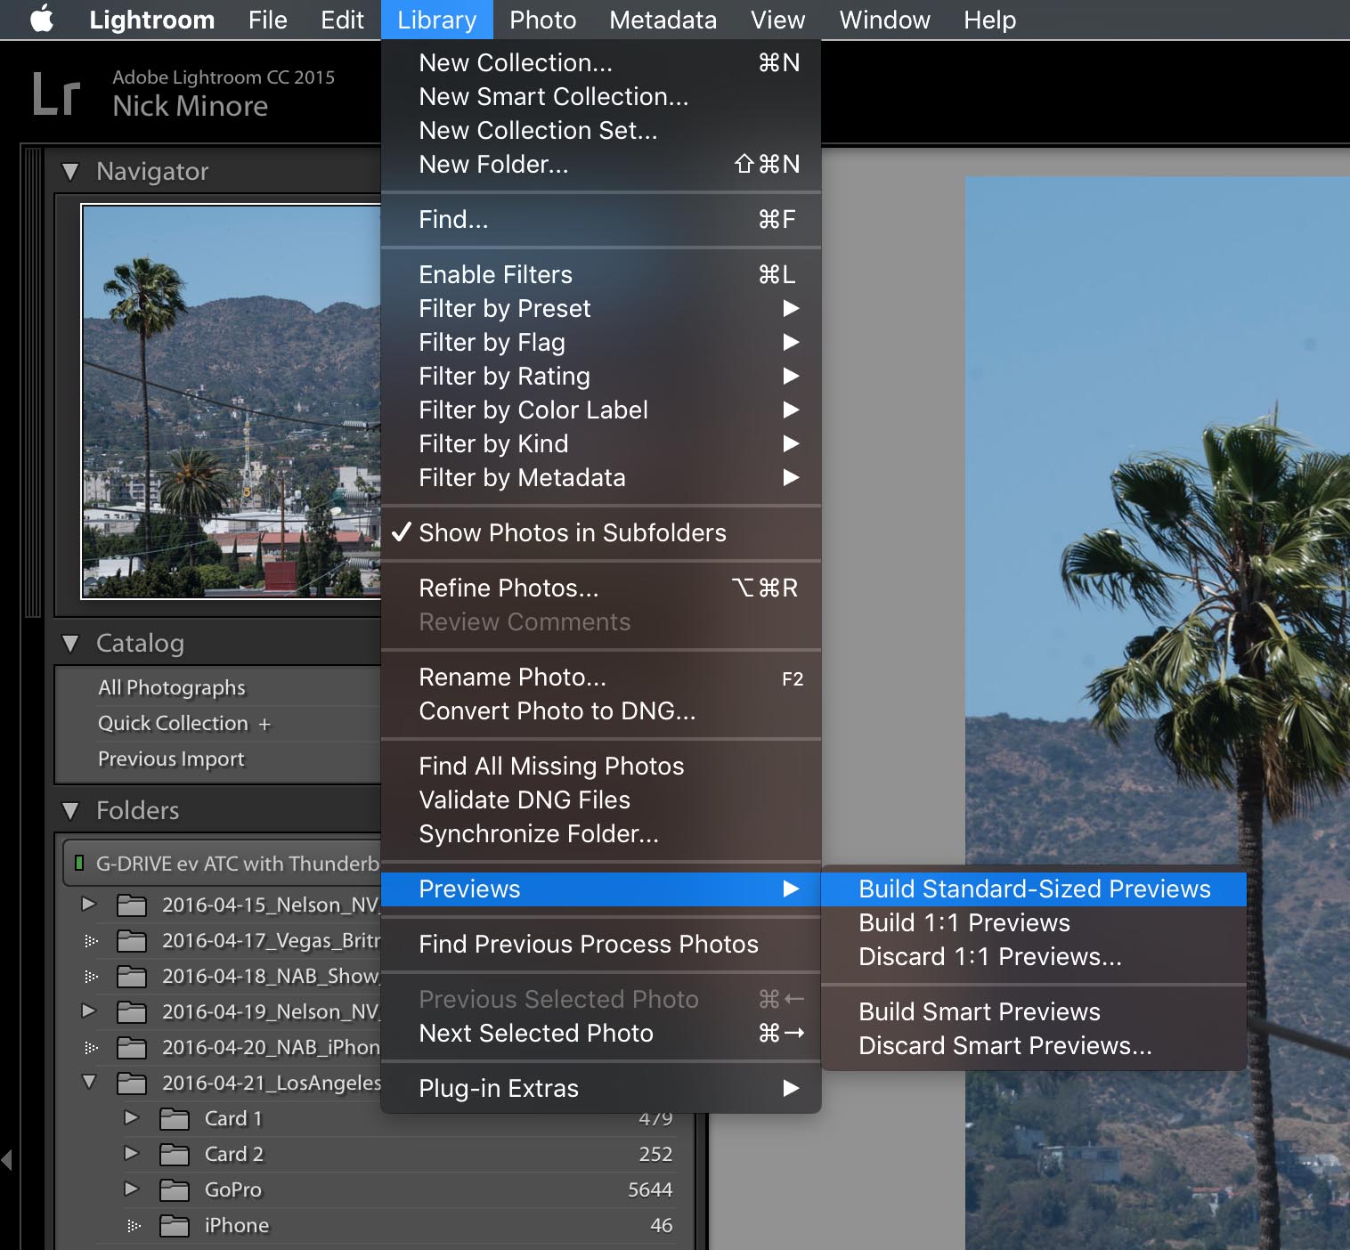Viewport: 1350px width, 1250px height.
Task: Select New Collection Set
Action: [601, 130]
